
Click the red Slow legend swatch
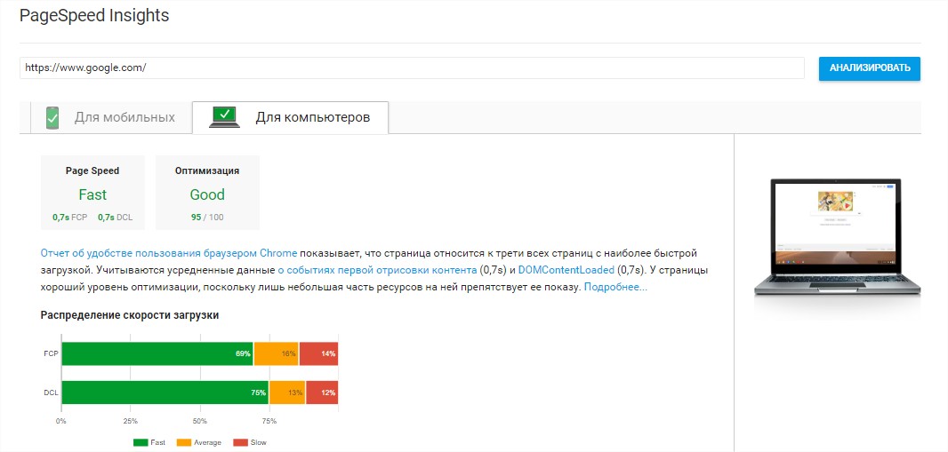click(240, 442)
